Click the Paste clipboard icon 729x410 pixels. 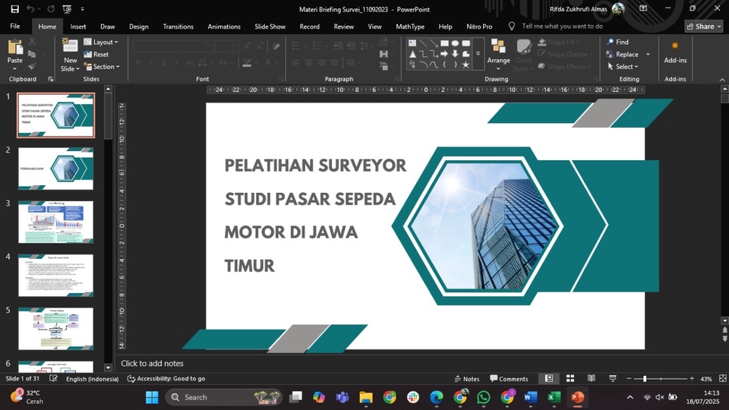tap(15, 47)
